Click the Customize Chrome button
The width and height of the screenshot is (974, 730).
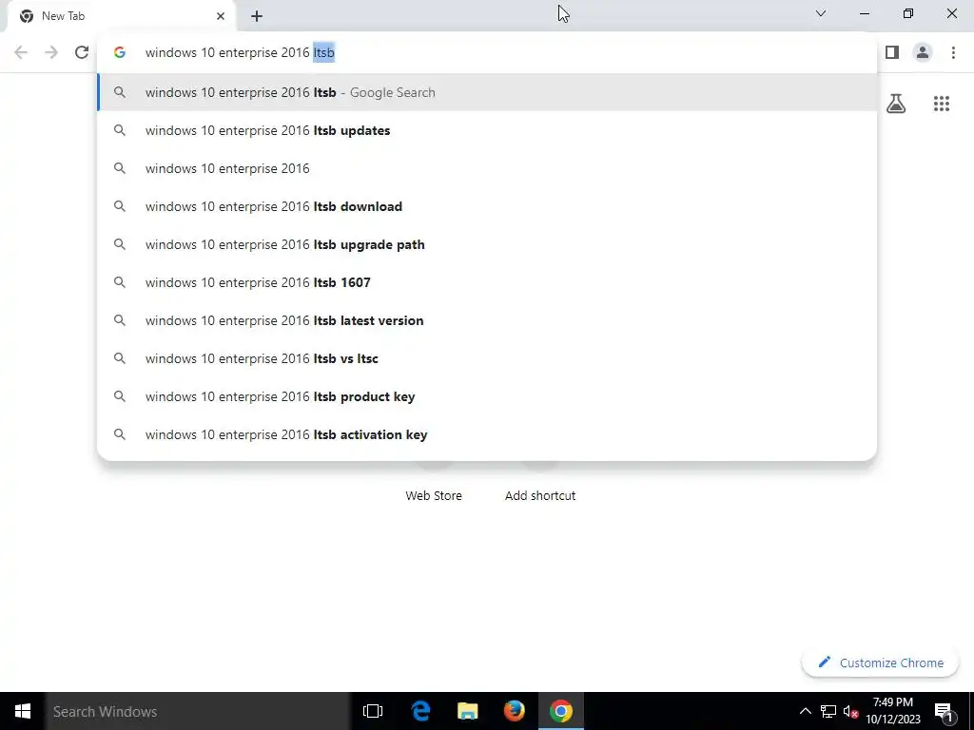click(880, 663)
